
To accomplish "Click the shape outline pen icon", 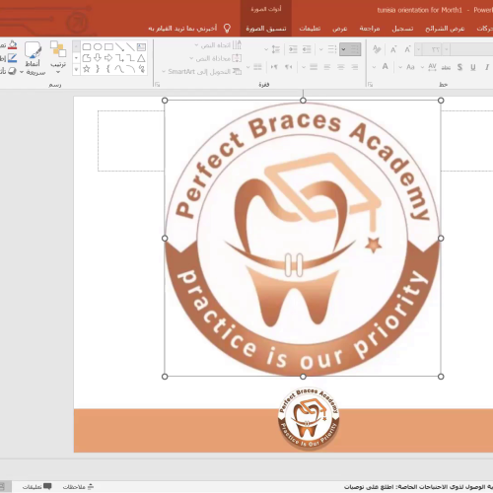I will 12,58.
